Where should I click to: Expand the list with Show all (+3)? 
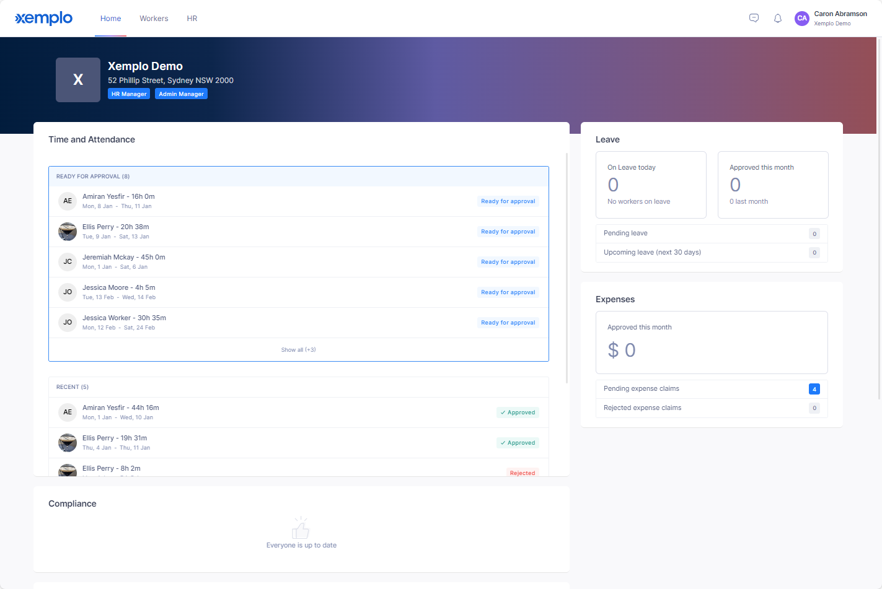tap(299, 350)
